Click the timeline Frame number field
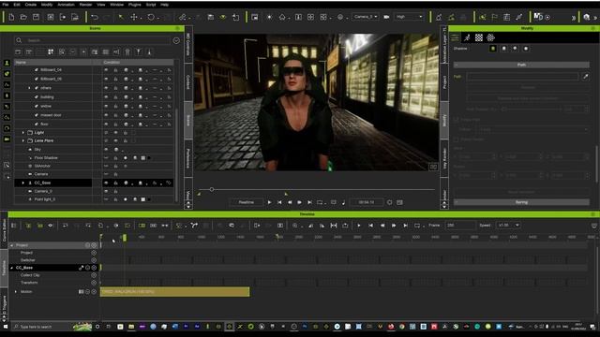This screenshot has width=600, height=337. coord(459,226)
